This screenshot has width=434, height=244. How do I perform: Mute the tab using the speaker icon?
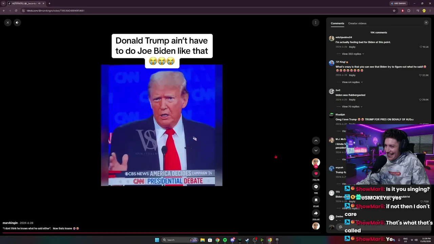(39, 3)
